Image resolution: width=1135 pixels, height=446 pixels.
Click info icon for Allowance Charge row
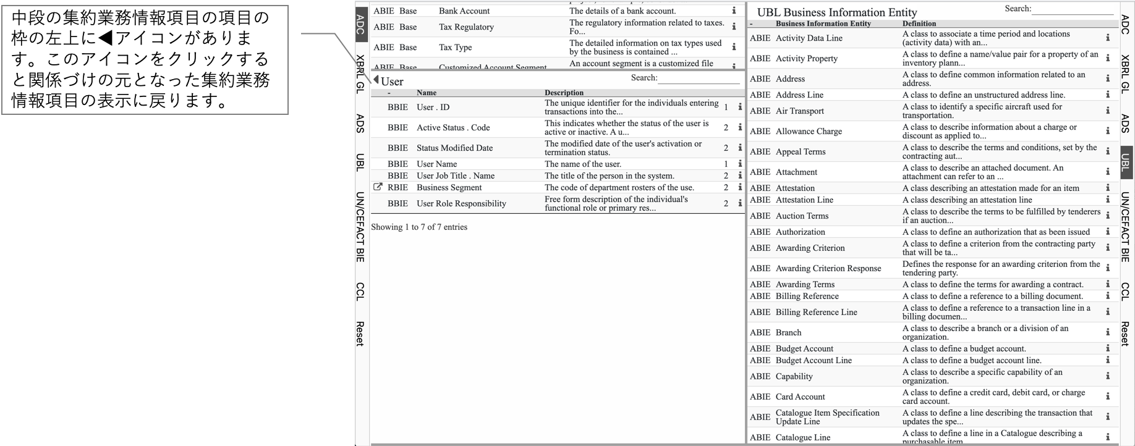(x=1107, y=131)
